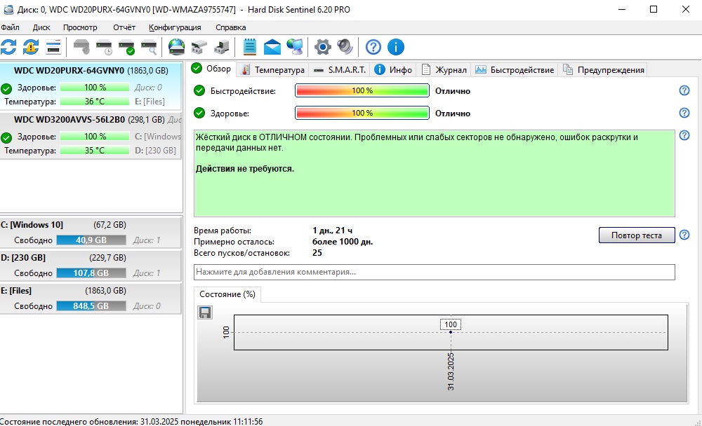The height and width of the screenshot is (426, 702).
Task: Select disk WDC WD3200AVVS-56L2B0 in list
Action: [x=91, y=135]
